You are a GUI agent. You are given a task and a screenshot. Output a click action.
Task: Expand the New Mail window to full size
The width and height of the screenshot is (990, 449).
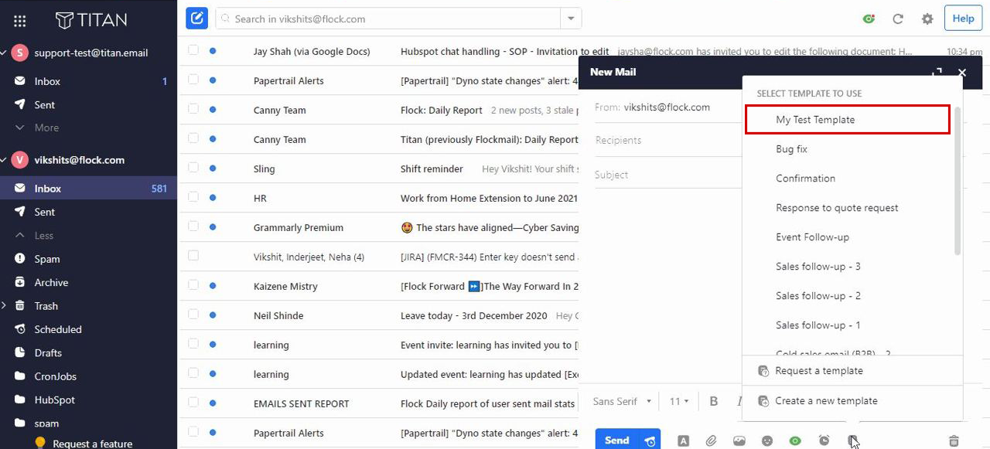point(937,72)
